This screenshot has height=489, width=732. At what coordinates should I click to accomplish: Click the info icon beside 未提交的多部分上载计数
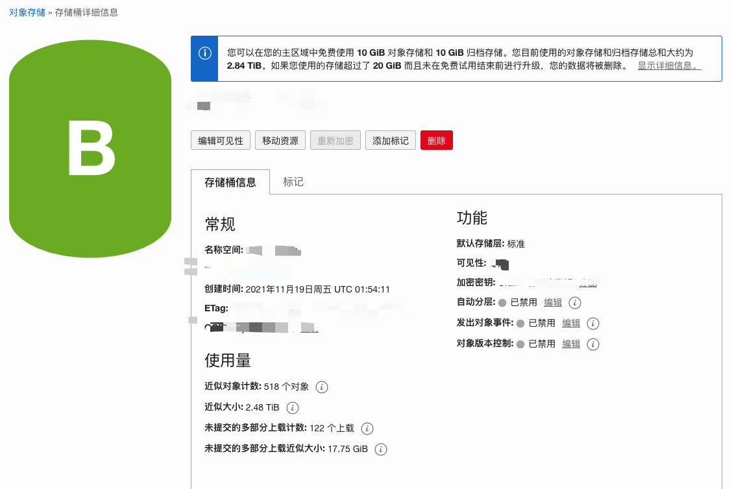[x=367, y=428]
